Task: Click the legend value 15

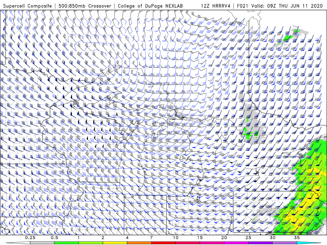Action: click(200, 238)
